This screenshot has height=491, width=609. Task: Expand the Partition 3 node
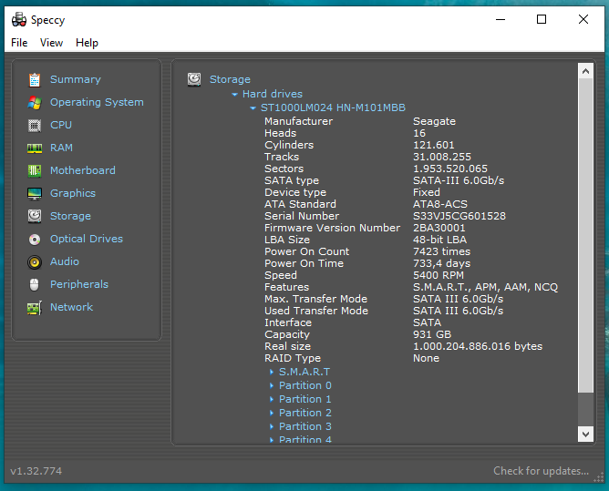272,426
